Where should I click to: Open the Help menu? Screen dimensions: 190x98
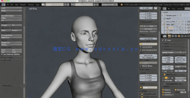tap(38, 5)
